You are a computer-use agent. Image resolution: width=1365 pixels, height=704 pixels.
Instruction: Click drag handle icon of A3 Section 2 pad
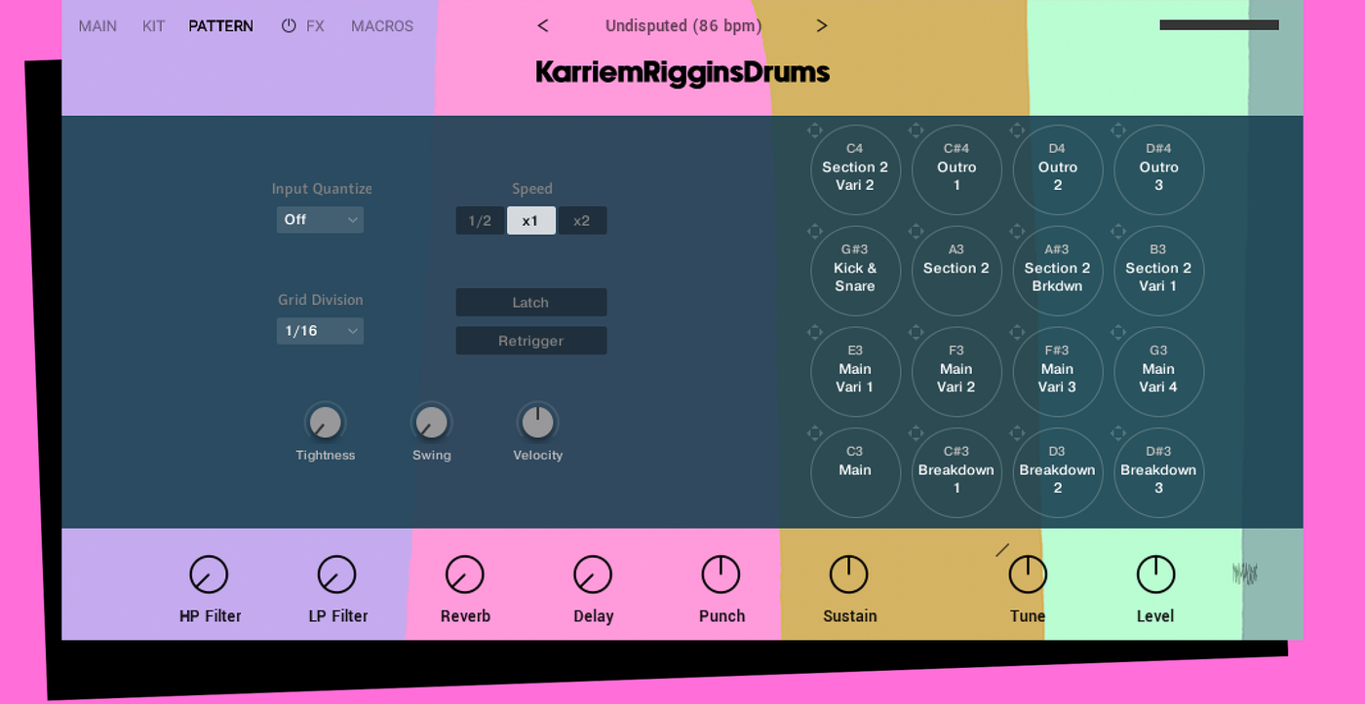[916, 232]
